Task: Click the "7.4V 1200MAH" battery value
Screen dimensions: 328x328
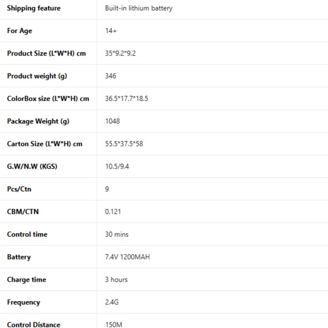Action: (127, 257)
